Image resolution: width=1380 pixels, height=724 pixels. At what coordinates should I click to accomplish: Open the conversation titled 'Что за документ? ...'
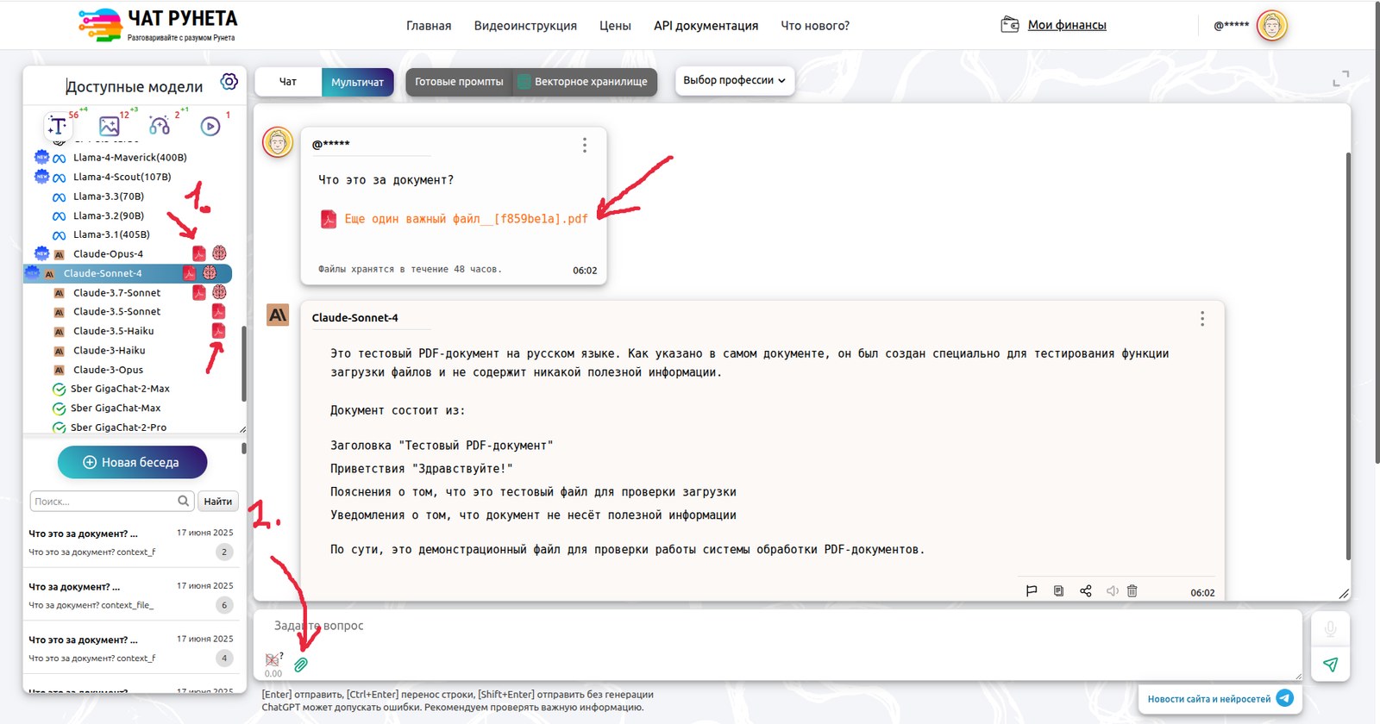(131, 596)
